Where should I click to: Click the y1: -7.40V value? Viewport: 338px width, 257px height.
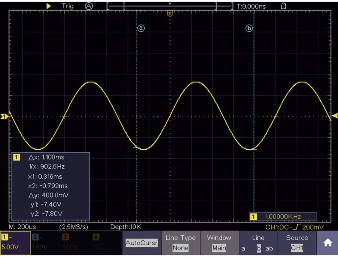tap(46, 204)
